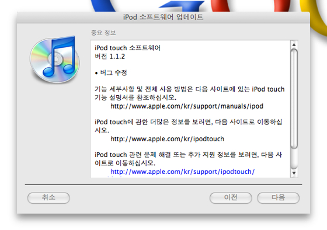
Task: Click the scrollbar up arrow
Action: [294, 44]
